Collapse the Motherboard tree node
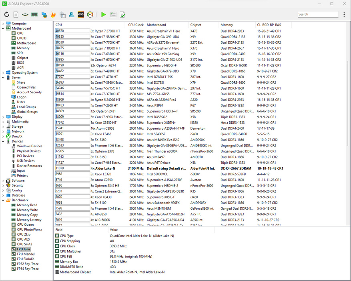This screenshot has width=351, height=281. [3, 28]
